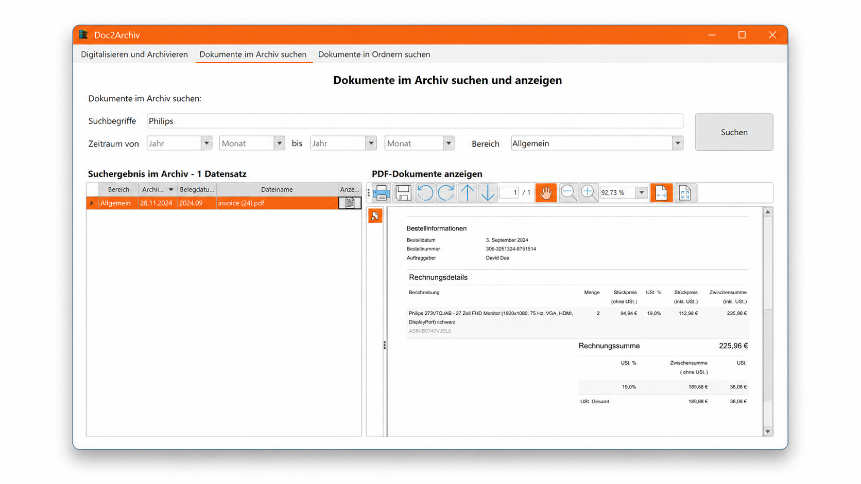Open the Bereich dropdown showing Allgemein
This screenshot has height=484, width=861.
(678, 143)
